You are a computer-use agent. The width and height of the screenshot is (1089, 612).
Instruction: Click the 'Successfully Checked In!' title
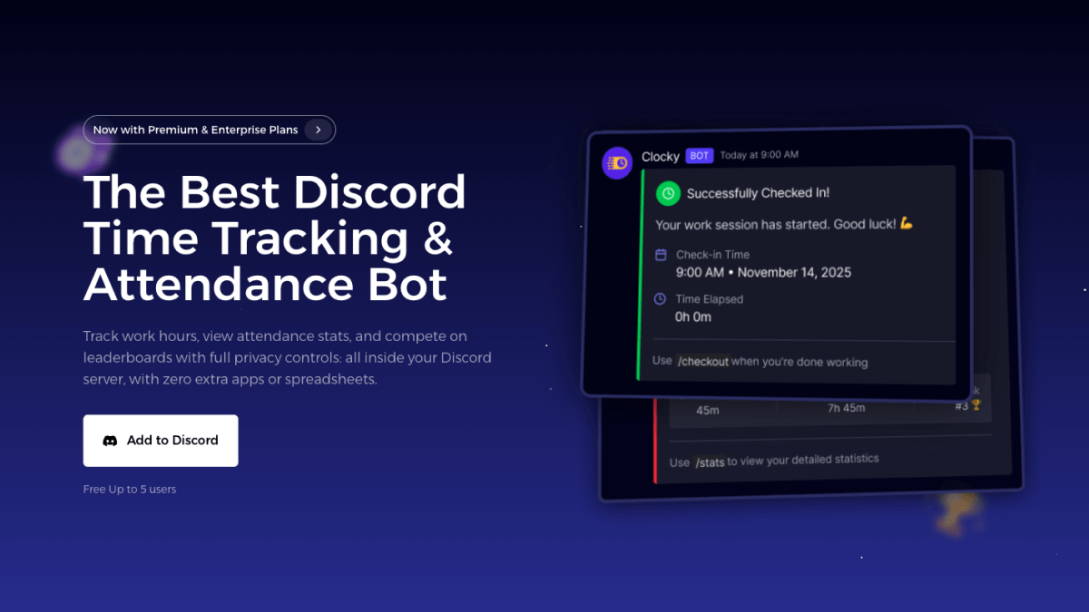(x=758, y=193)
